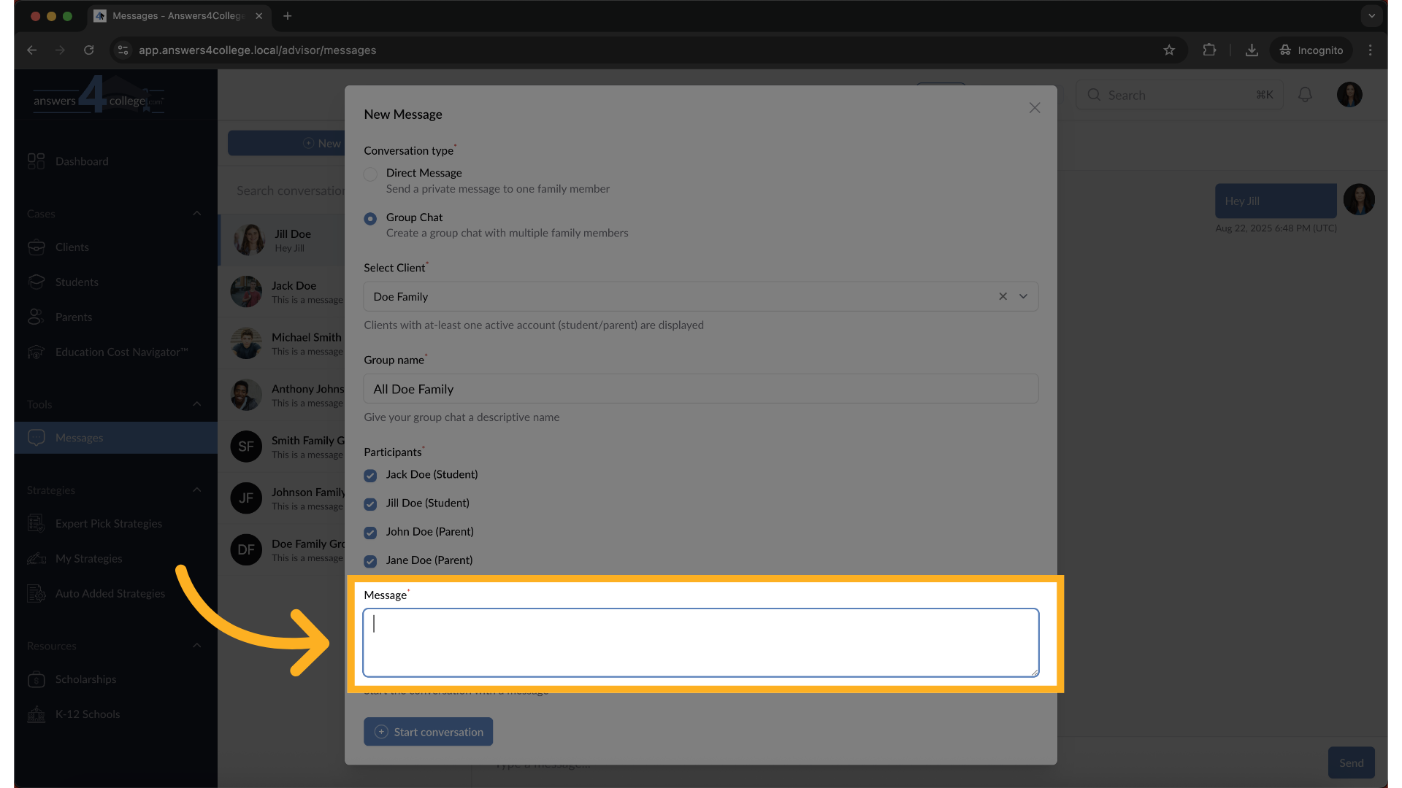The width and height of the screenshot is (1402, 788).
Task: Click into the Group name field
Action: [700, 389]
